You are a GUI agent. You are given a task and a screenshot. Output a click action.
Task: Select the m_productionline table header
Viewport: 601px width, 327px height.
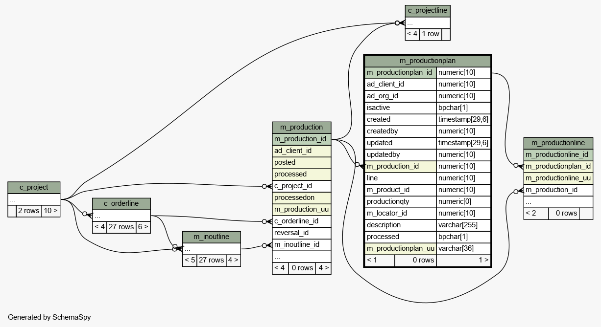pyautogui.click(x=558, y=143)
